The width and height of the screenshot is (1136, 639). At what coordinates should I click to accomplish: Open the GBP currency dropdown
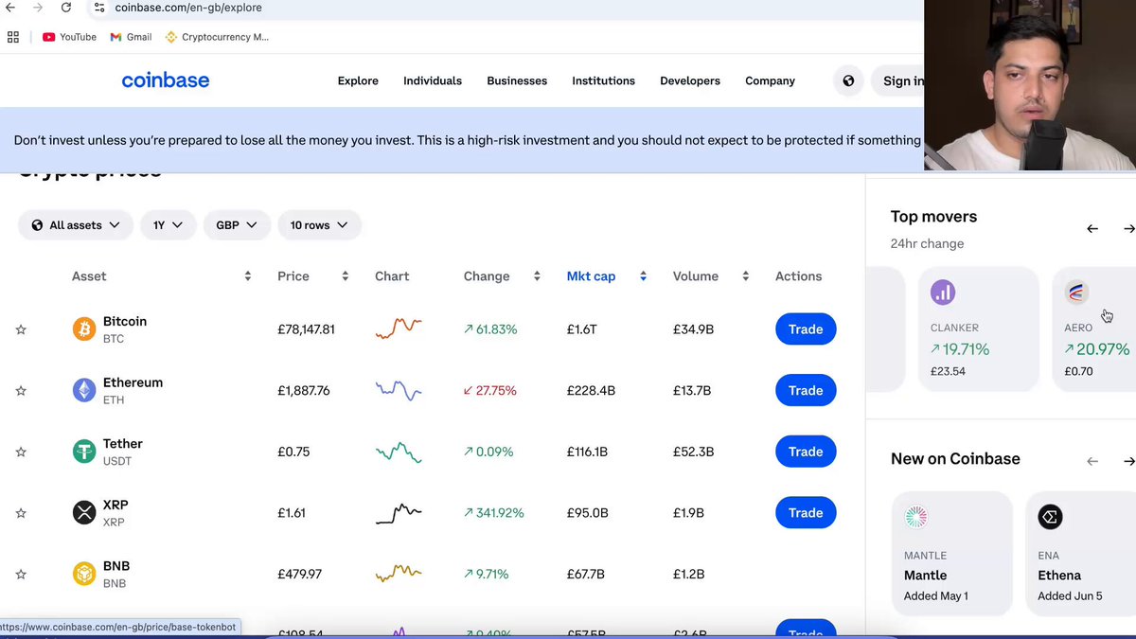237,225
